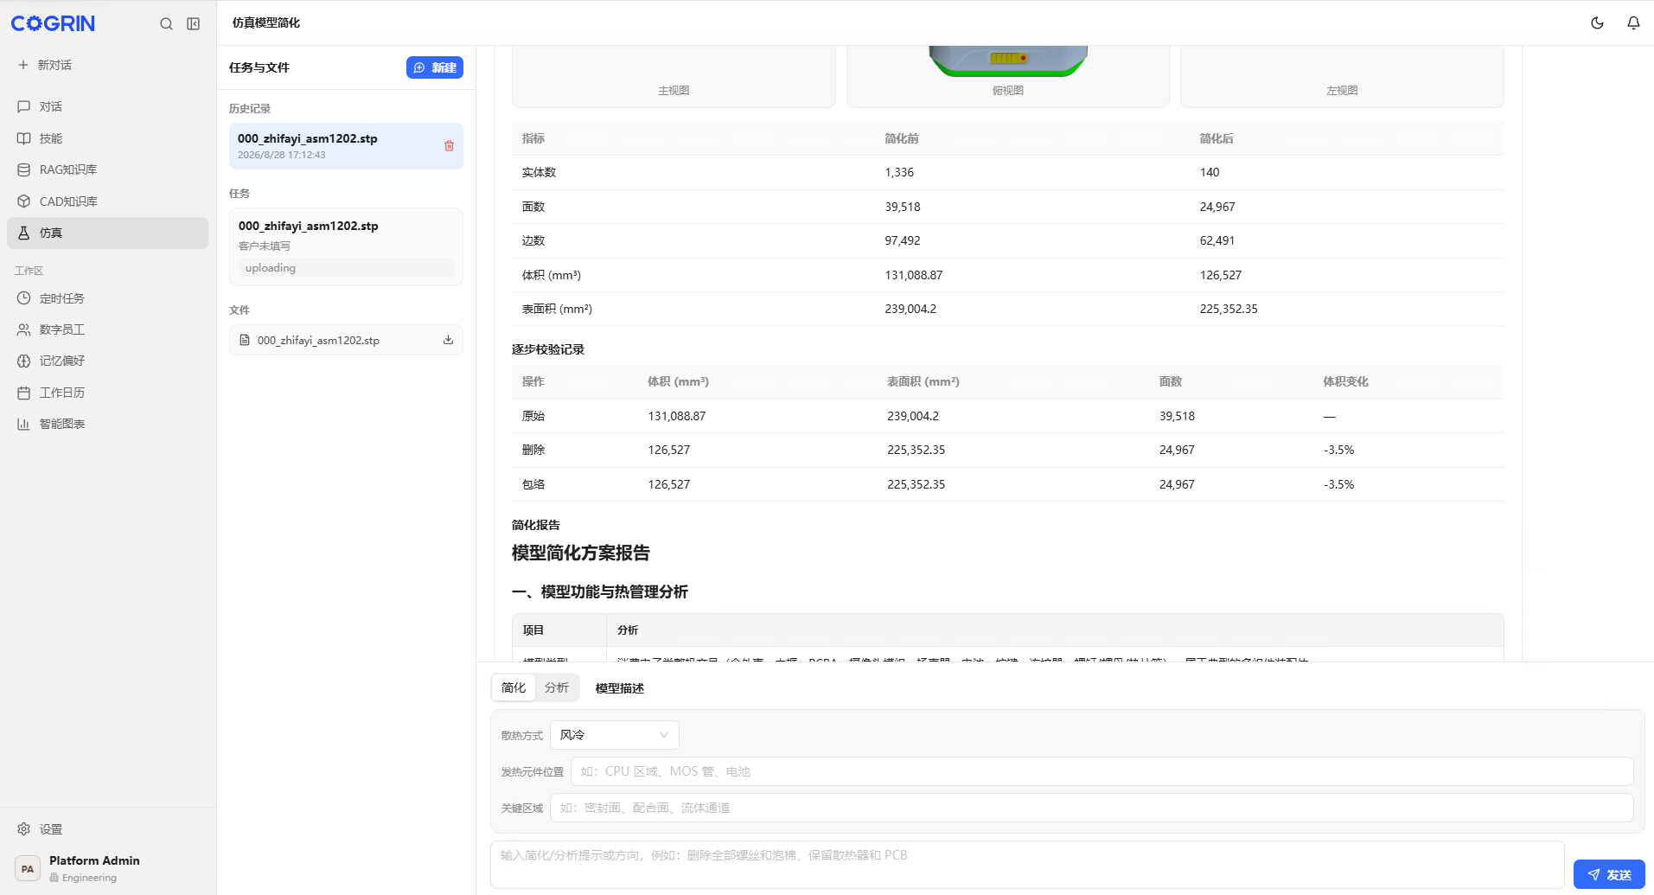Open the 对话 menu item
The width and height of the screenshot is (1654, 895).
107,106
